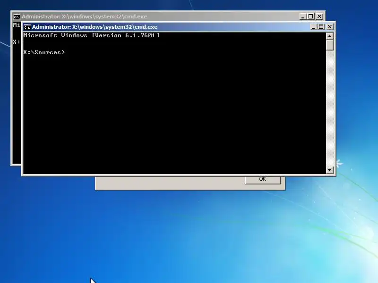Minimize the background cmd.exe window

(x=303, y=17)
